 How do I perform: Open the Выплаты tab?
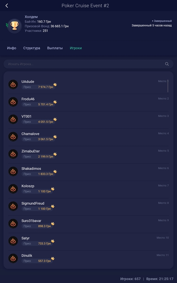coord(55,48)
